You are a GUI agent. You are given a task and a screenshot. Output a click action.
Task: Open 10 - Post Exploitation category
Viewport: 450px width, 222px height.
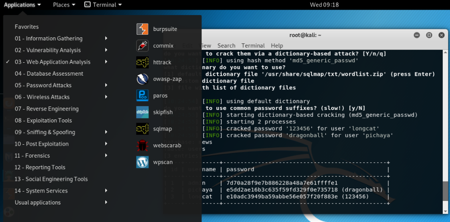coord(42,144)
